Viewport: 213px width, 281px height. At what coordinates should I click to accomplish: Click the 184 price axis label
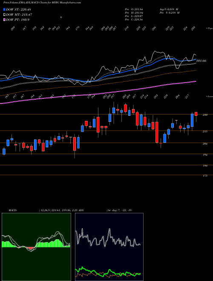click(205, 166)
